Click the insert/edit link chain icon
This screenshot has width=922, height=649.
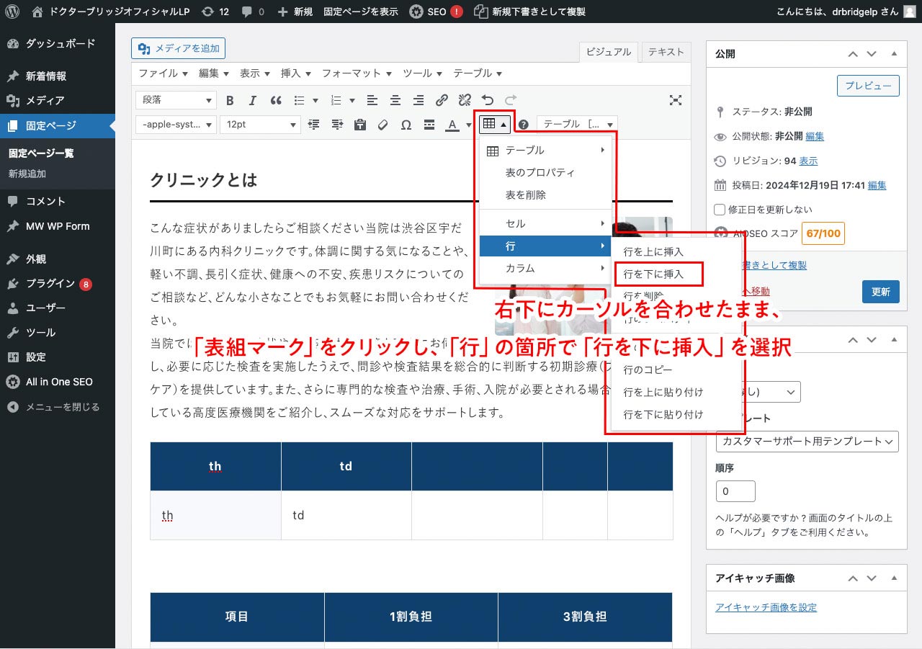pos(442,101)
